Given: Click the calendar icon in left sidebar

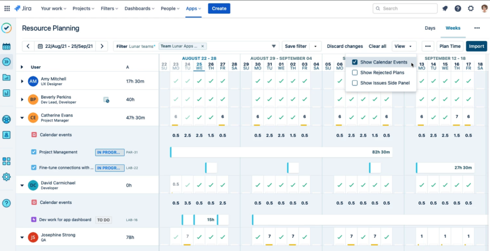Looking at the screenshot, I should pos(6,47).
